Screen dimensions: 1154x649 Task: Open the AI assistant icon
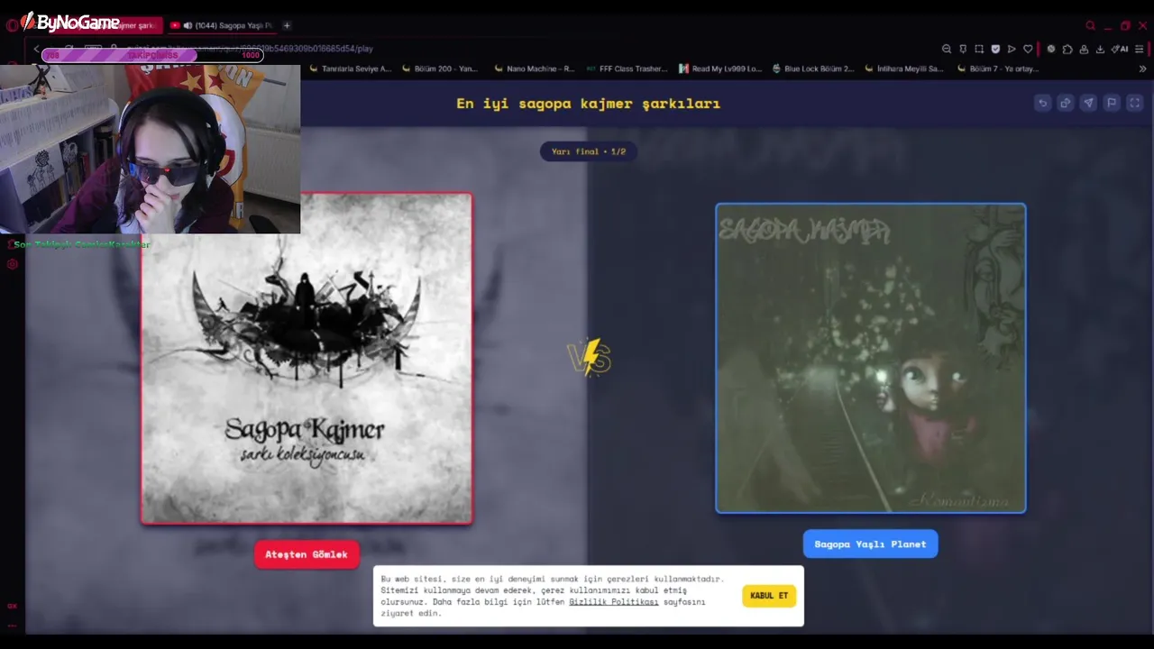pos(1119,49)
